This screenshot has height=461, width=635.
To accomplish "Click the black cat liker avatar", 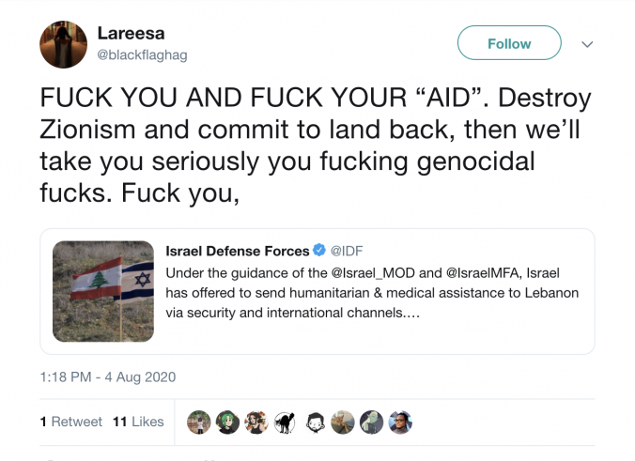I will pos(285,423).
